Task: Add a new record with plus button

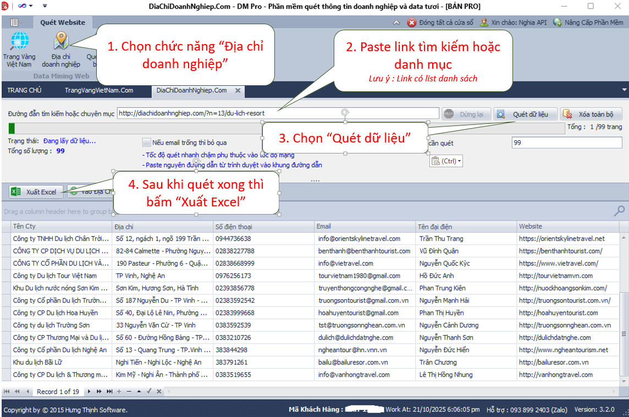Action: click(118, 392)
